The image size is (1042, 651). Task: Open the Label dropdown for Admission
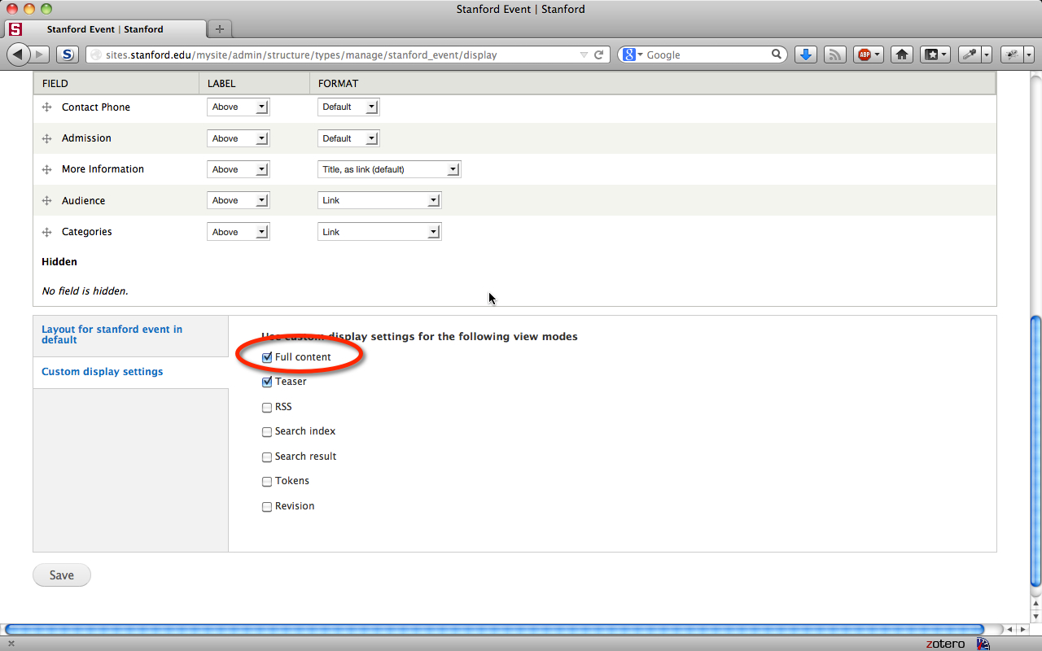tap(238, 138)
